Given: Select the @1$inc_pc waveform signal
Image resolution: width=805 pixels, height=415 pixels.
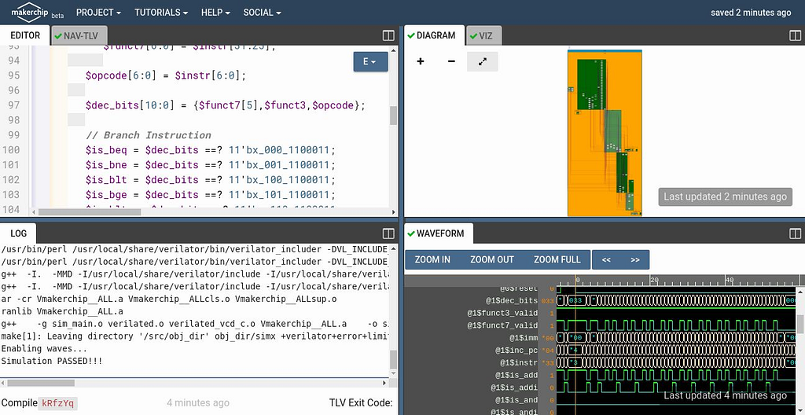Looking at the screenshot, I should [516, 351].
